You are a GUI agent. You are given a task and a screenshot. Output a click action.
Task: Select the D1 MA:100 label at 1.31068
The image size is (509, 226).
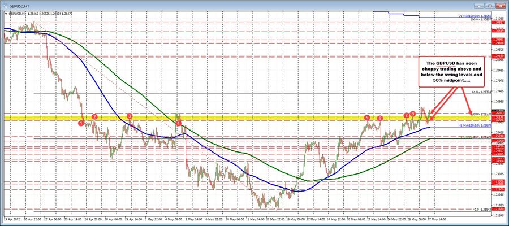point(475,16)
